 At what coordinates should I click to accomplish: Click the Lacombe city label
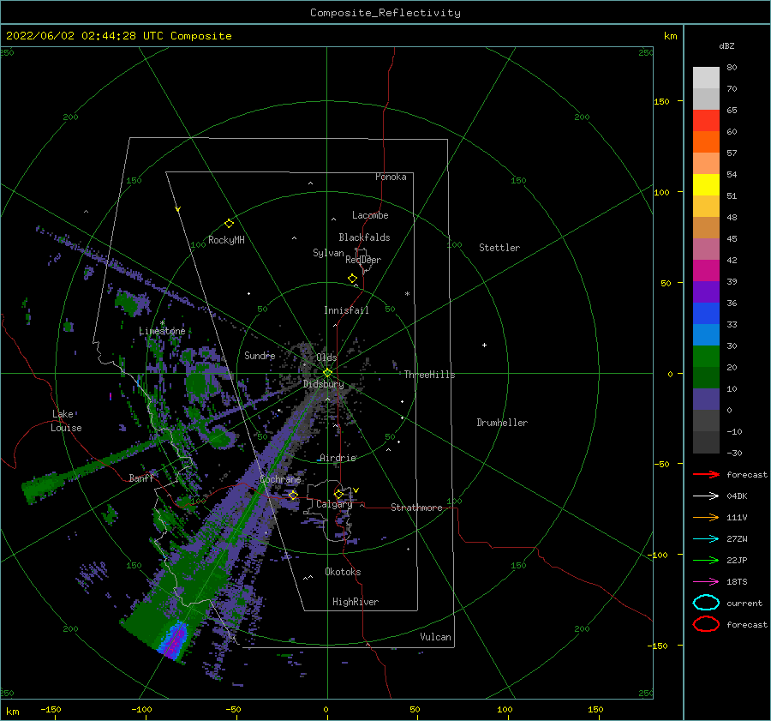[x=370, y=215]
